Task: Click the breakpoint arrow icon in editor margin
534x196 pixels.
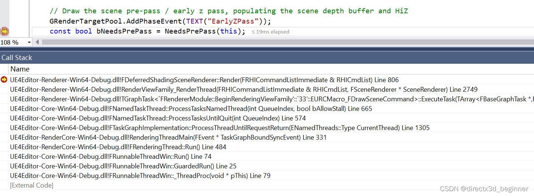Action: (4, 31)
